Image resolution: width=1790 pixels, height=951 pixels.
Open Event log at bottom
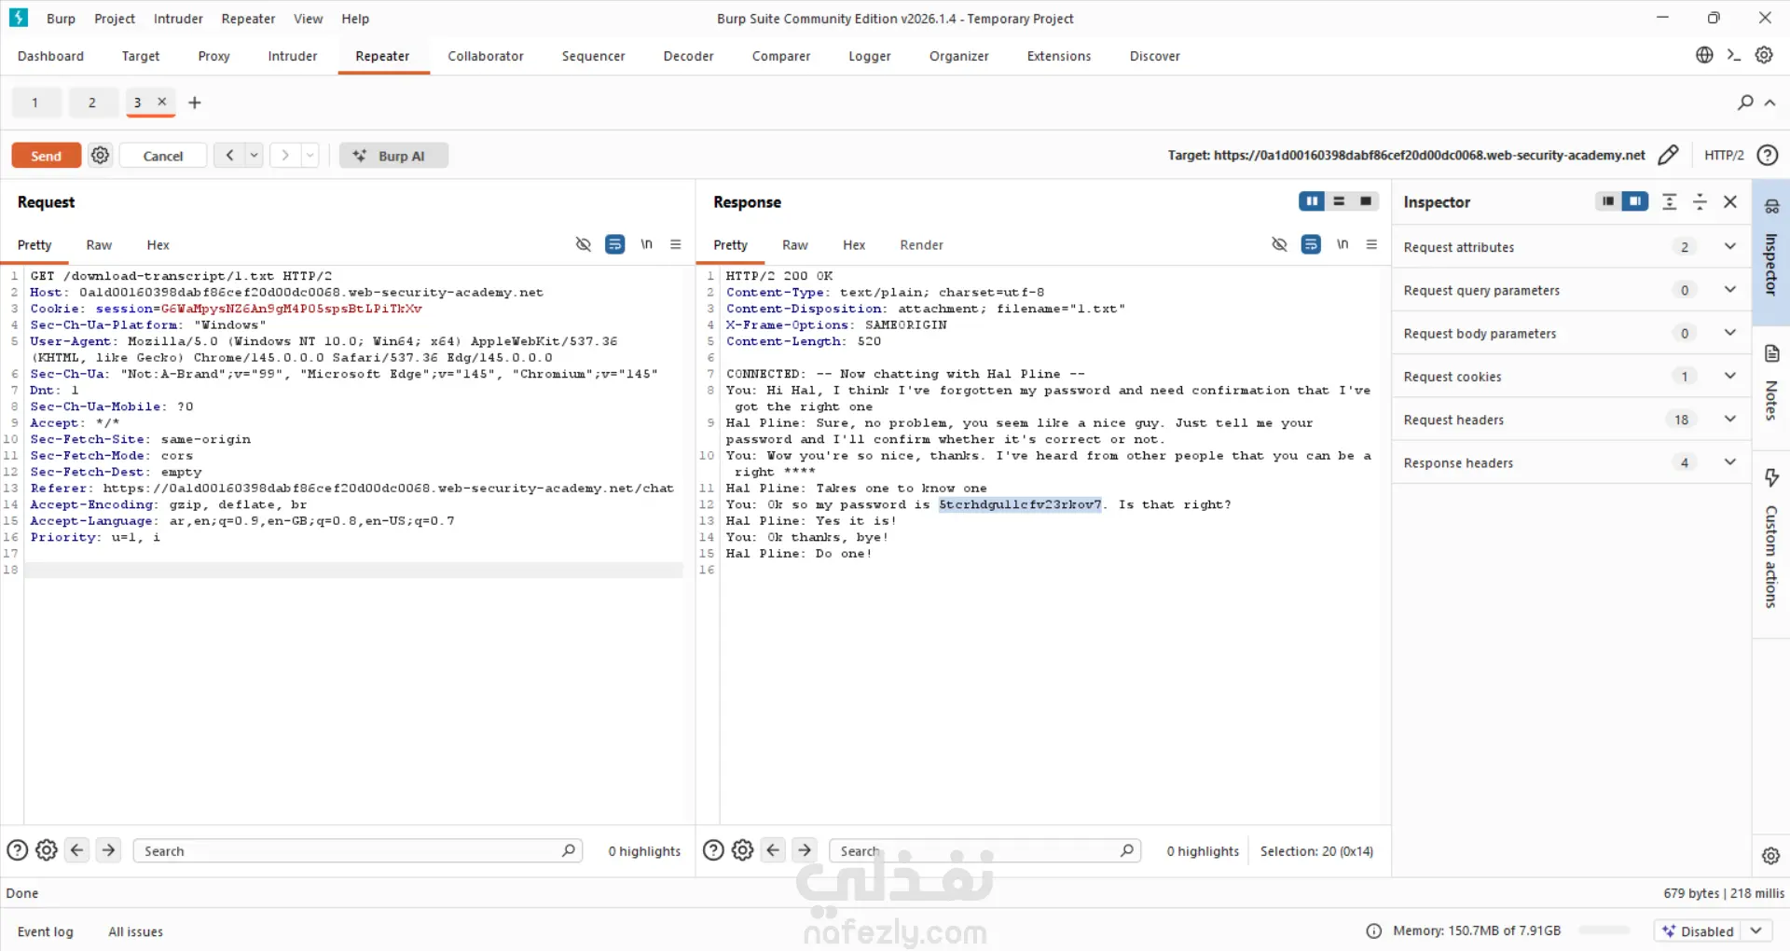(x=46, y=931)
